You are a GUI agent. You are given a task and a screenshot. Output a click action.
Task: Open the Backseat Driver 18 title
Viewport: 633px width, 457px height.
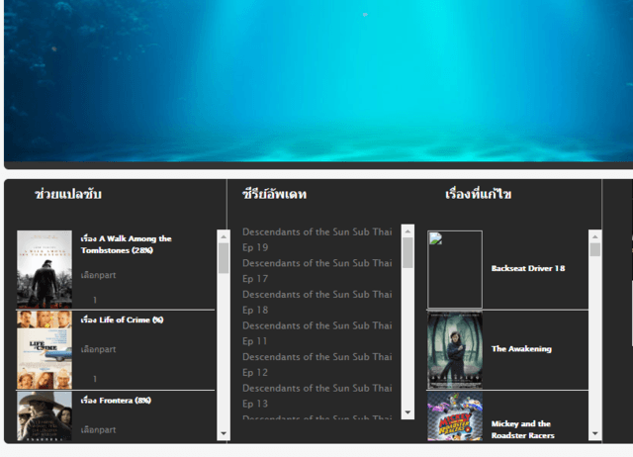pos(528,268)
